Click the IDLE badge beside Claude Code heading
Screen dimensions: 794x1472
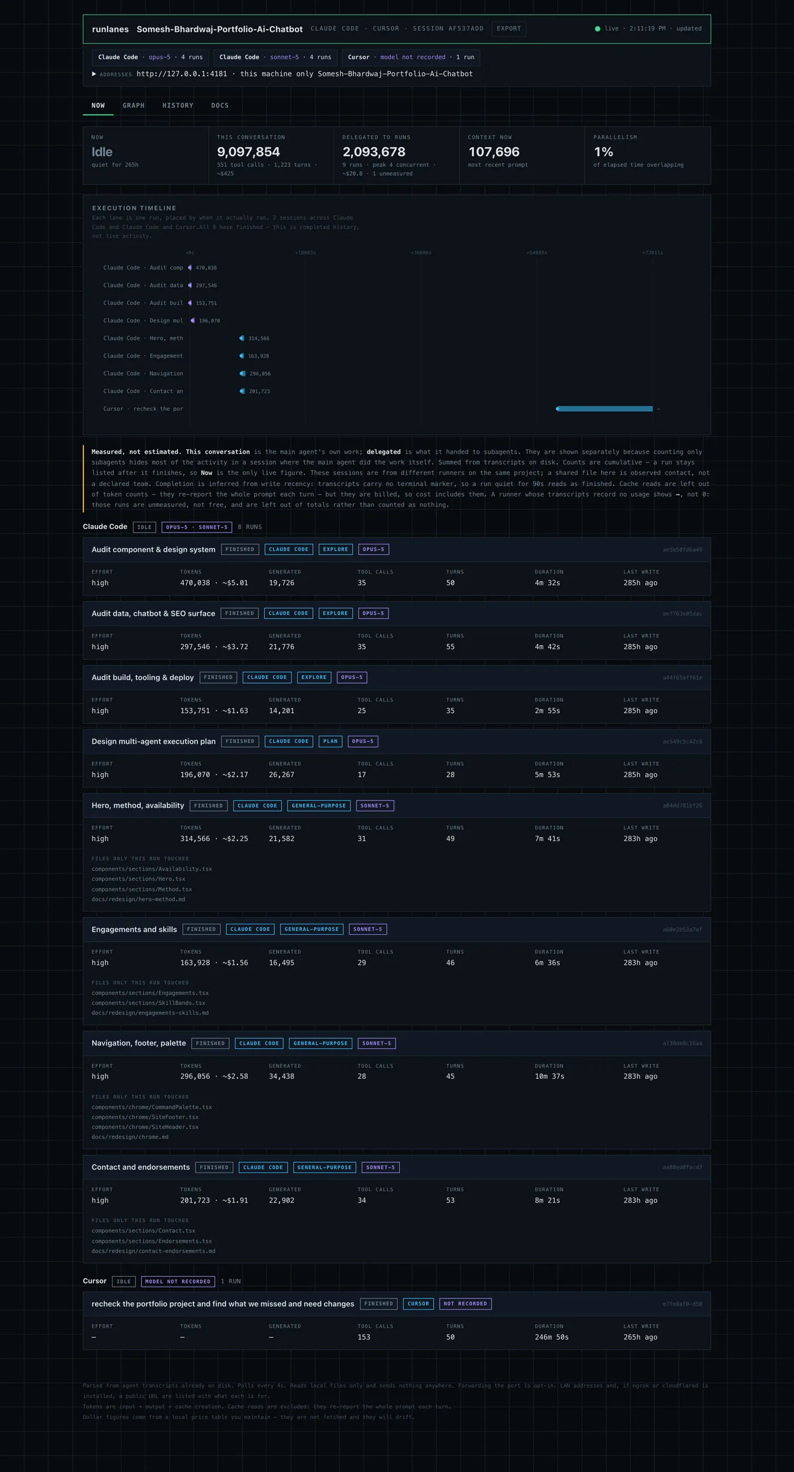click(x=145, y=528)
